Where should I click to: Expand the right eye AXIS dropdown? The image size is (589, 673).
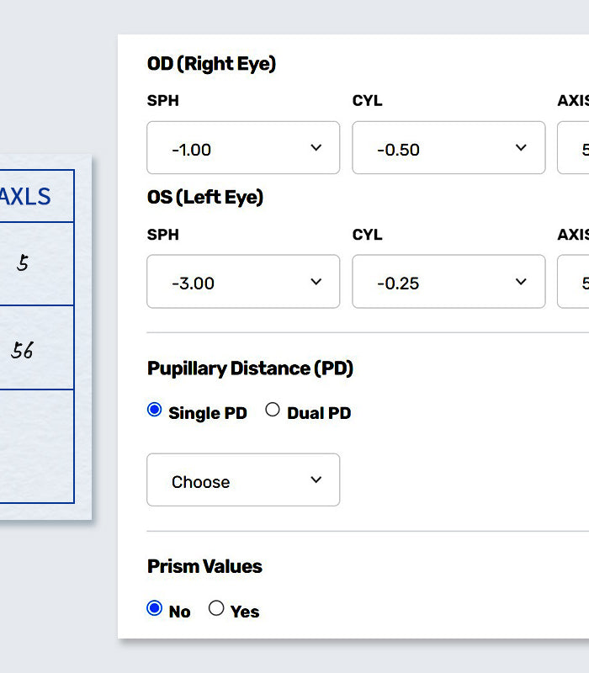[x=576, y=148]
